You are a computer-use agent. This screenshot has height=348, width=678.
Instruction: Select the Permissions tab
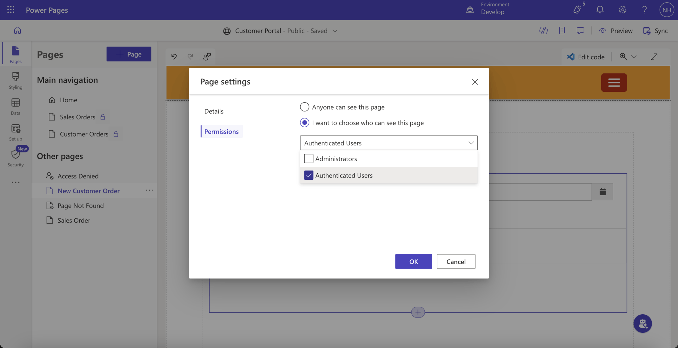point(221,131)
